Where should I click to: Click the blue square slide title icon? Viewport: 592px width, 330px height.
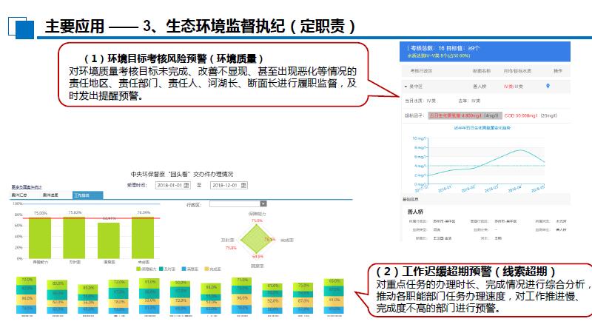tap(24, 28)
